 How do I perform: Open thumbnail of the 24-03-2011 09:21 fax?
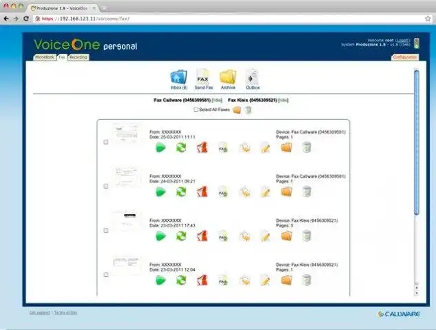(126, 177)
